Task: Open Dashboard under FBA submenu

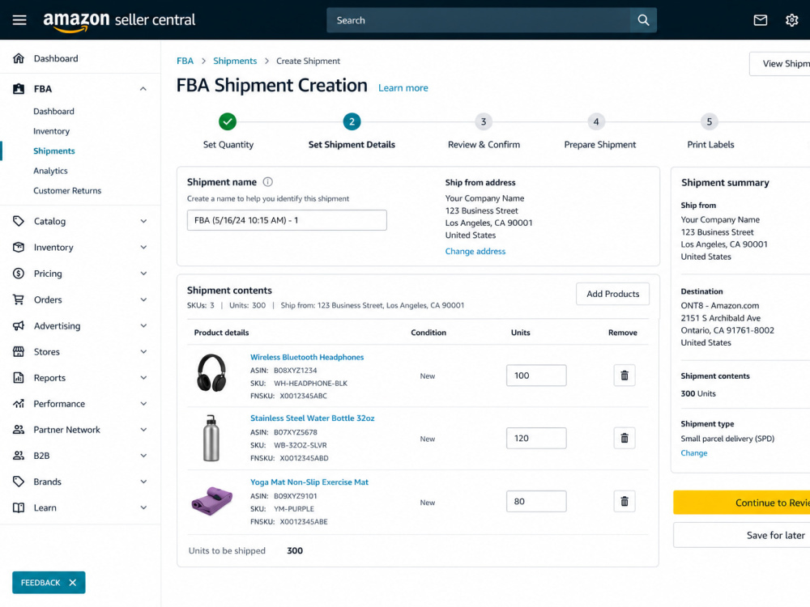Action: (53, 111)
